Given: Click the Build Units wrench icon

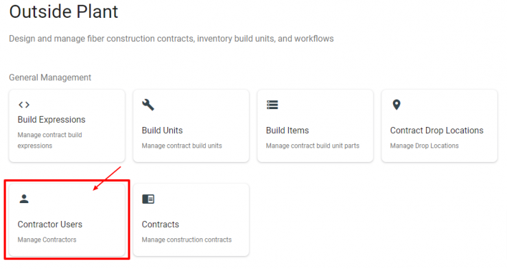Looking at the screenshot, I should pos(148,105).
